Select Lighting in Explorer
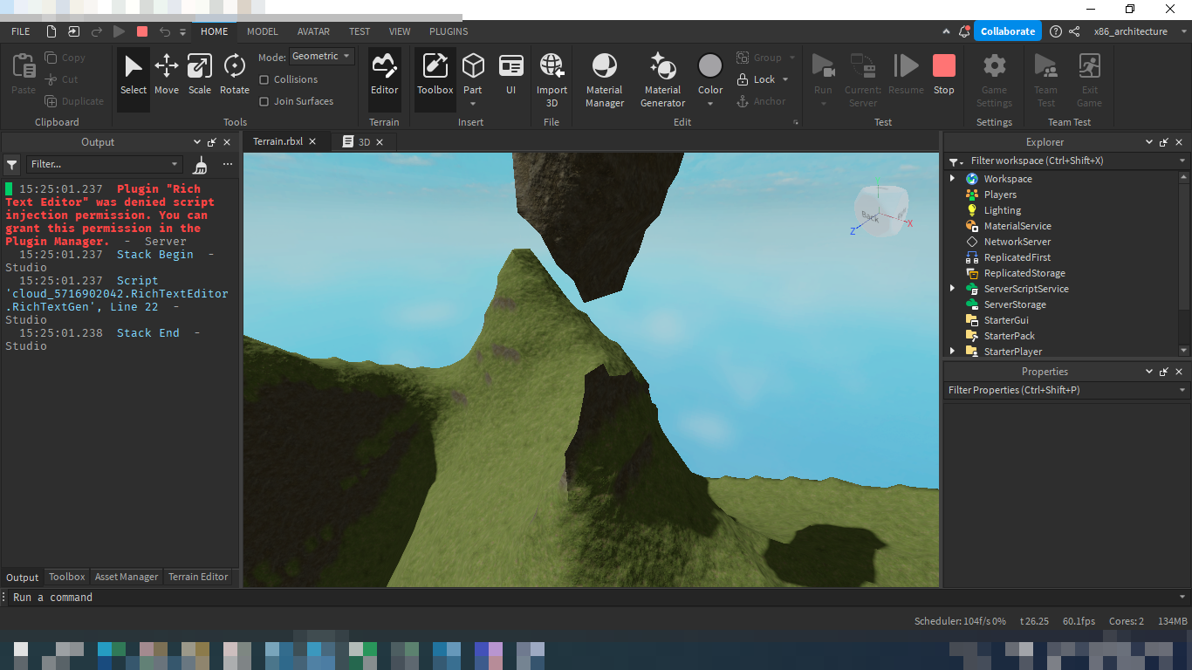This screenshot has height=670, width=1192. tap(1003, 210)
